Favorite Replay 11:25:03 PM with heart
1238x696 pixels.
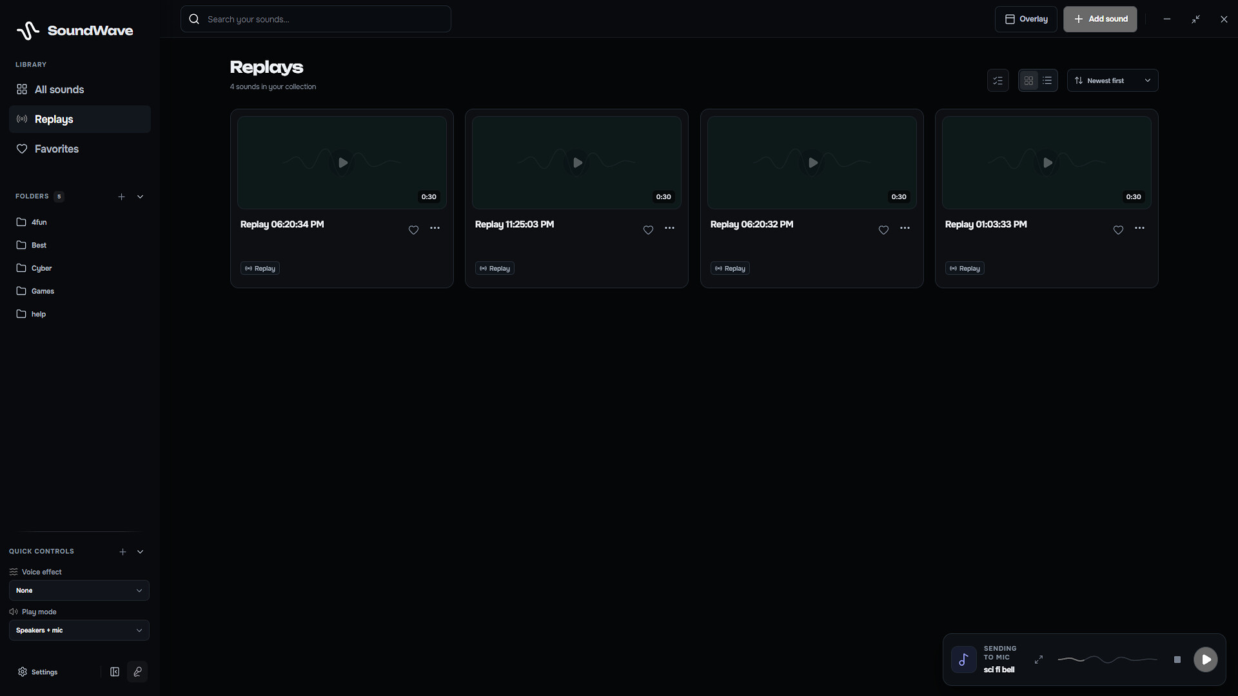(649, 230)
